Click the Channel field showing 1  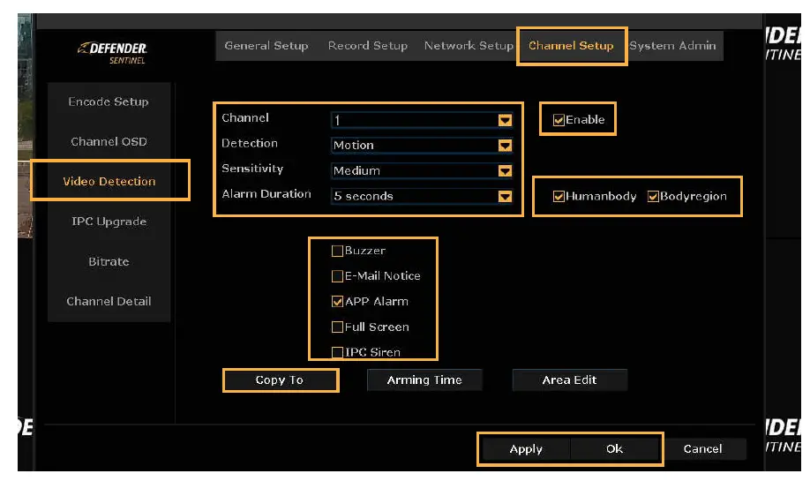coord(422,120)
